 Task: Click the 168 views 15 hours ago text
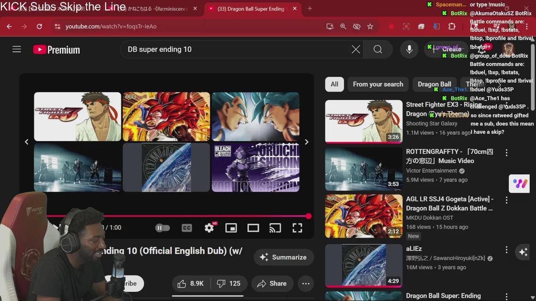click(437, 227)
